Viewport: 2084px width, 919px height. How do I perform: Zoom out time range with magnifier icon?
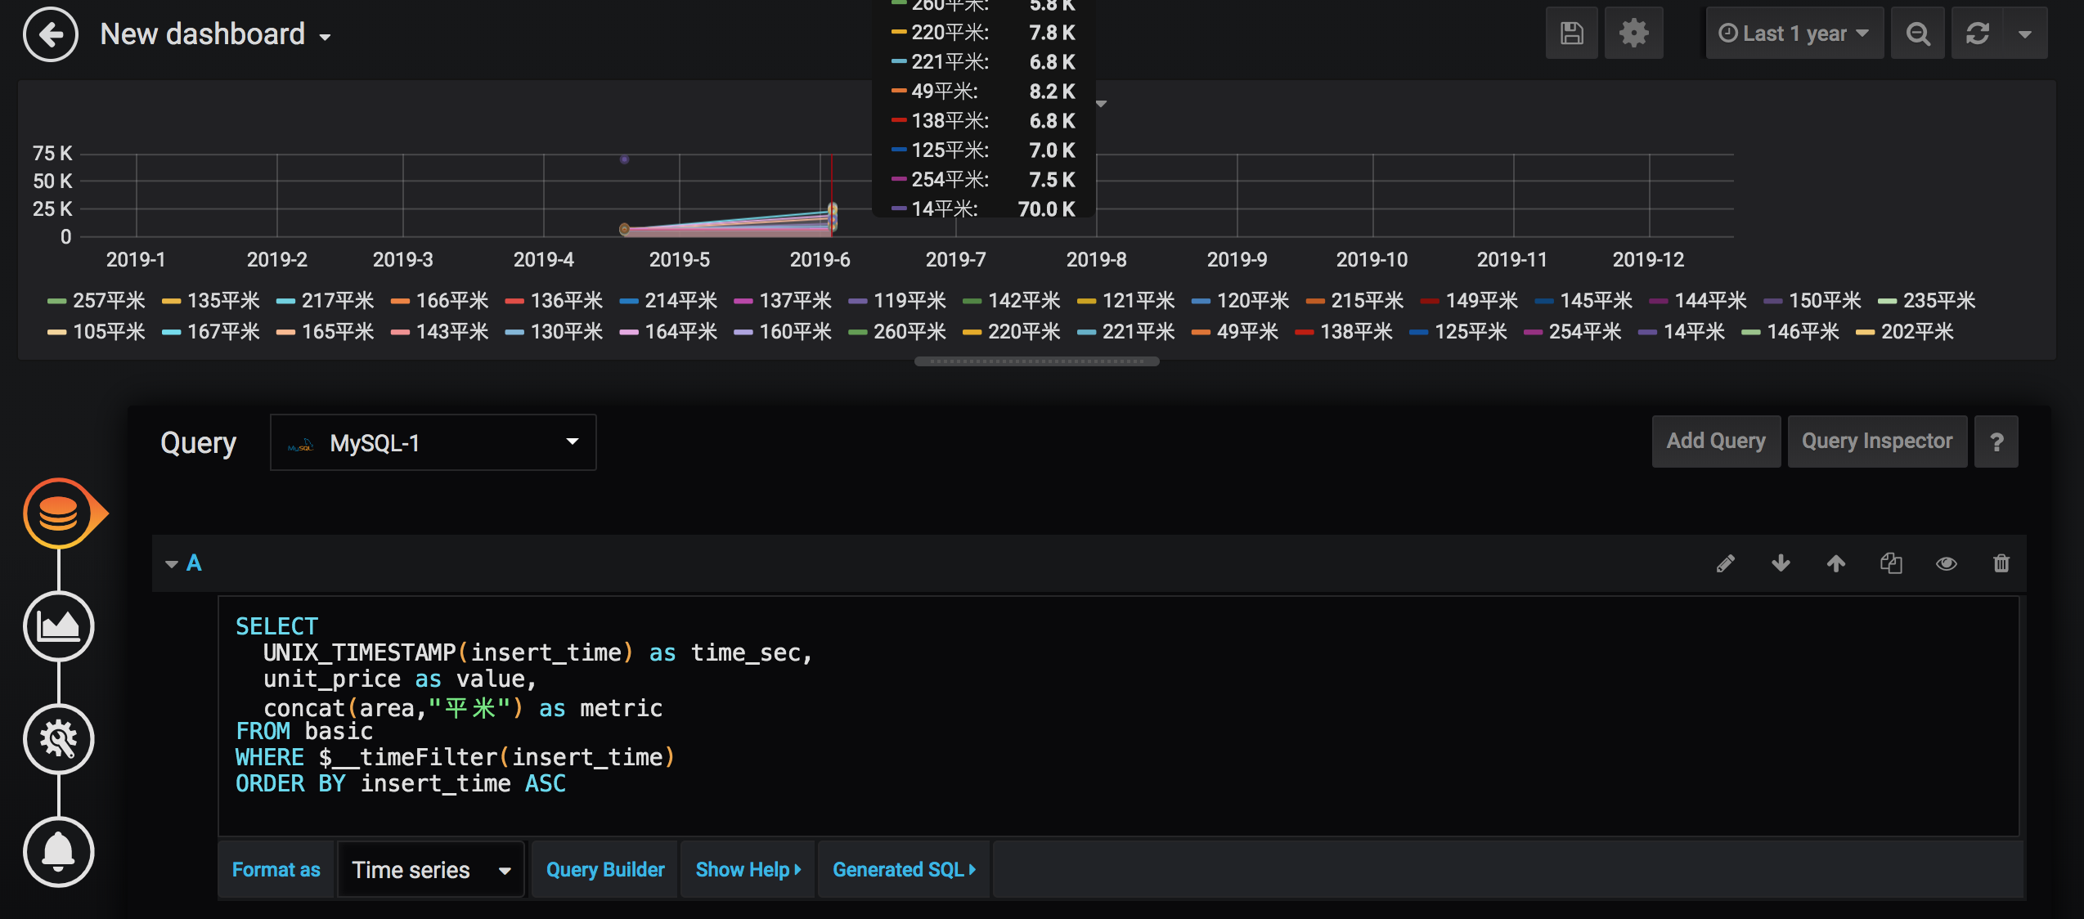click(1918, 34)
